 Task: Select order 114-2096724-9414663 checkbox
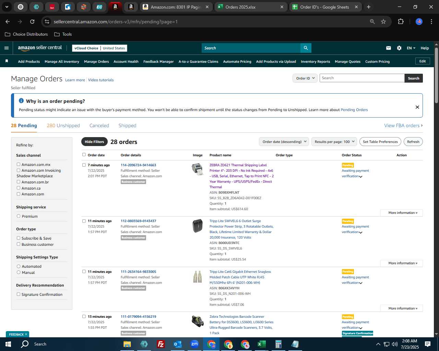(84, 165)
